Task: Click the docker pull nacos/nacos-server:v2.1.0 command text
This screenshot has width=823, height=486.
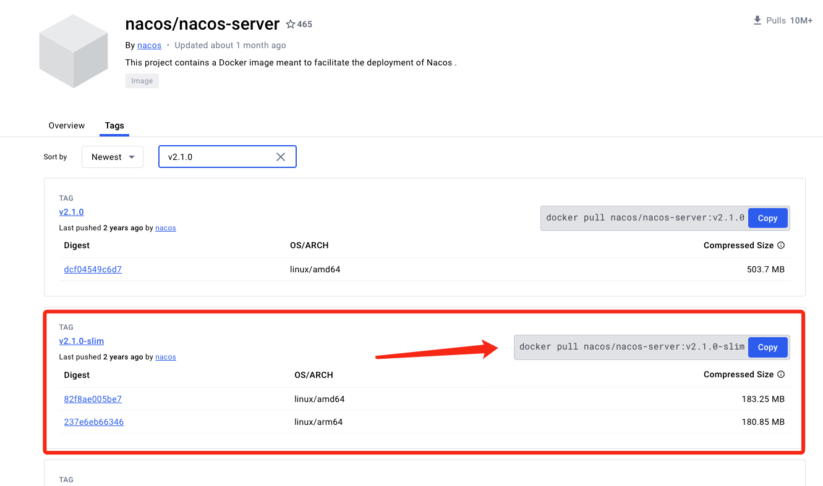Action: [645, 218]
